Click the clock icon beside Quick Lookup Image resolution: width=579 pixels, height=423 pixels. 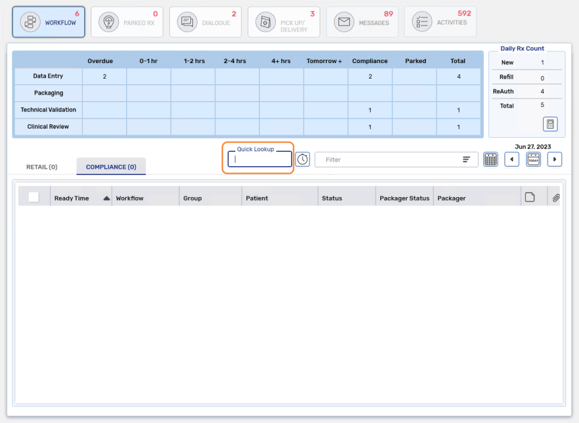(302, 159)
